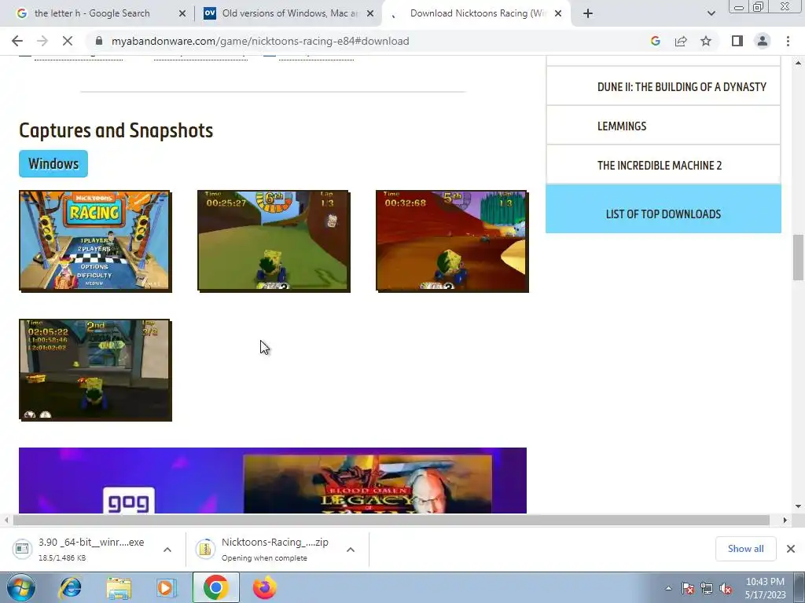The height and width of the screenshot is (603, 805).
Task: Switch to Old versions of Windows tab
Action: click(290, 13)
